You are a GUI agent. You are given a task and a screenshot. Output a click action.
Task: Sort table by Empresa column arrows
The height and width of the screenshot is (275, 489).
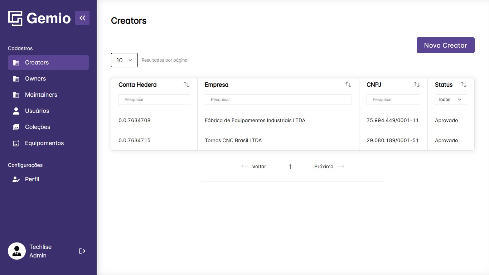click(348, 85)
